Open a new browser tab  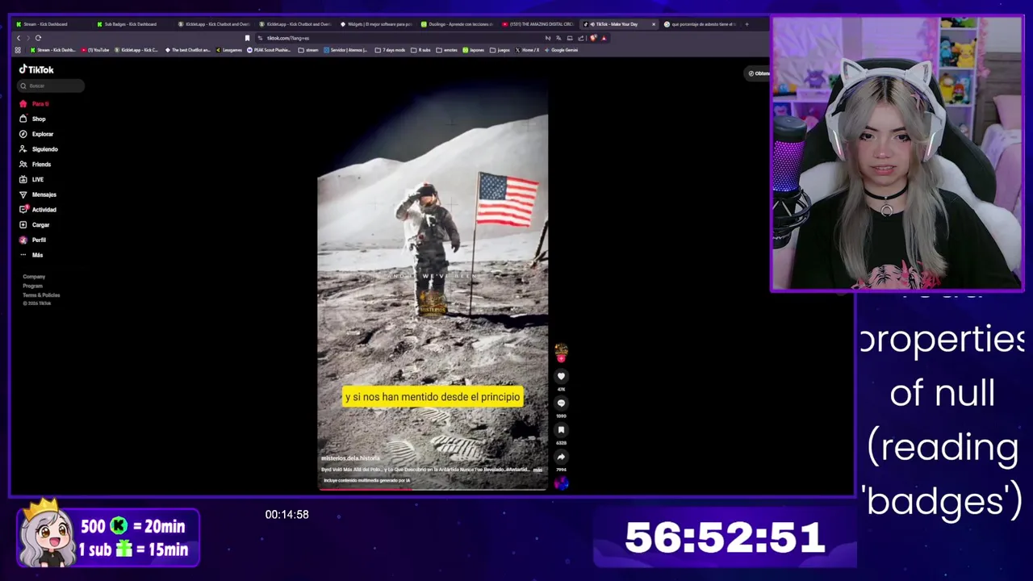point(747,24)
